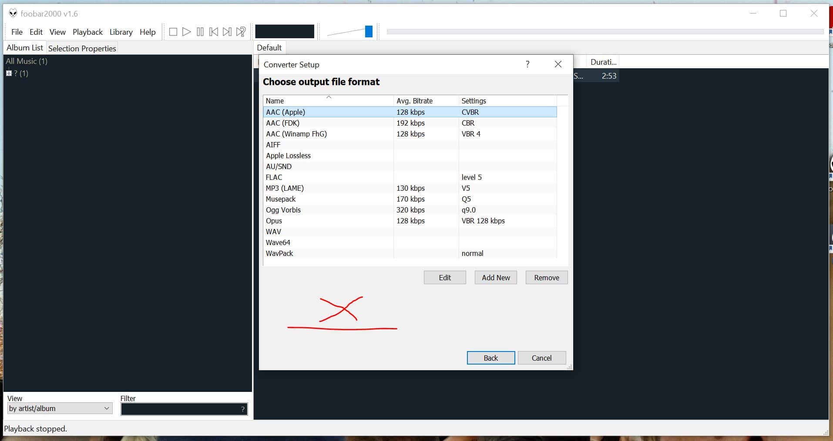Click the 'V5' MP3 settings cell
The height and width of the screenshot is (441, 833).
[x=466, y=188]
